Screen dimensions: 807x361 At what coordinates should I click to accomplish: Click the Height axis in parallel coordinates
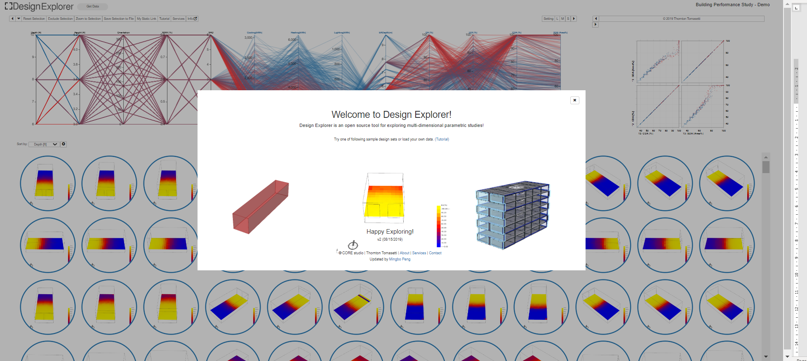[80, 79]
